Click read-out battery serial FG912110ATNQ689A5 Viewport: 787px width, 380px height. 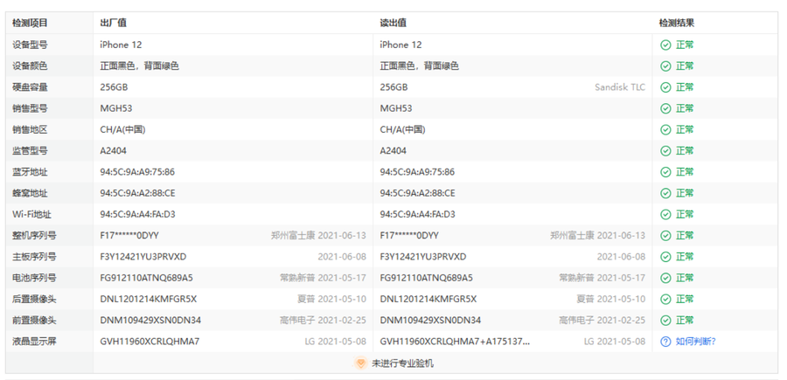pyautogui.click(x=427, y=278)
